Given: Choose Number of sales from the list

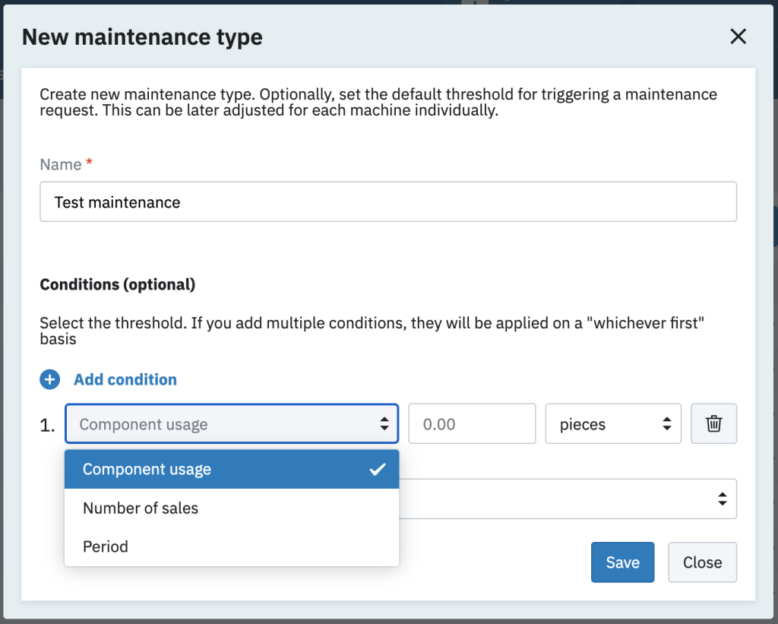Looking at the screenshot, I should (141, 508).
